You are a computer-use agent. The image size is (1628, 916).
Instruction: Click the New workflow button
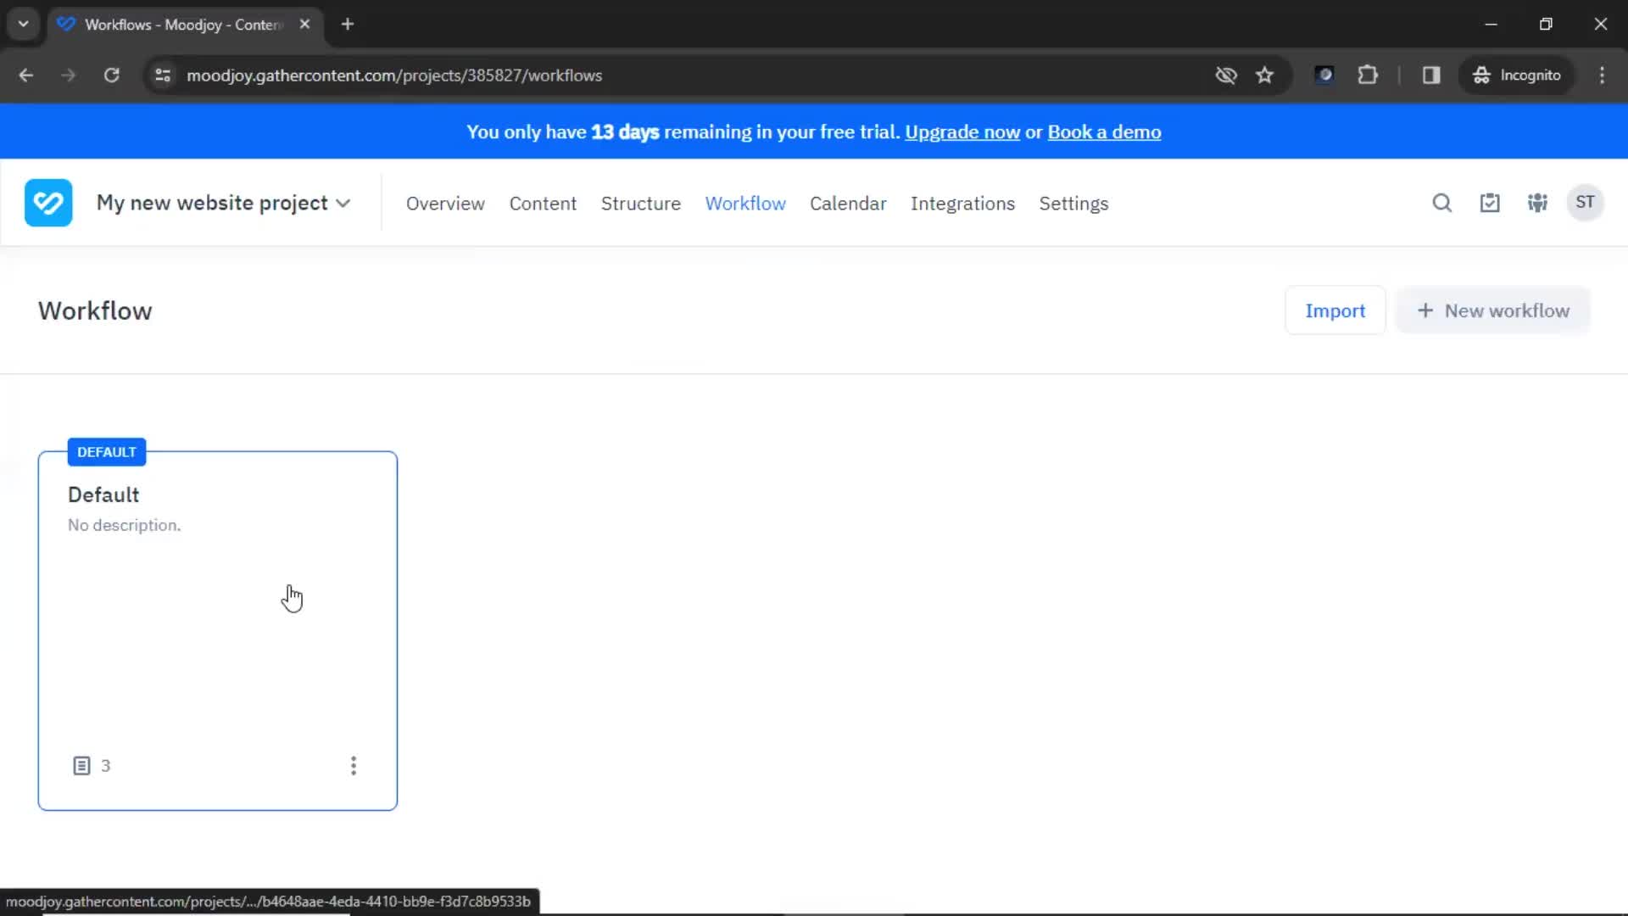coord(1494,311)
